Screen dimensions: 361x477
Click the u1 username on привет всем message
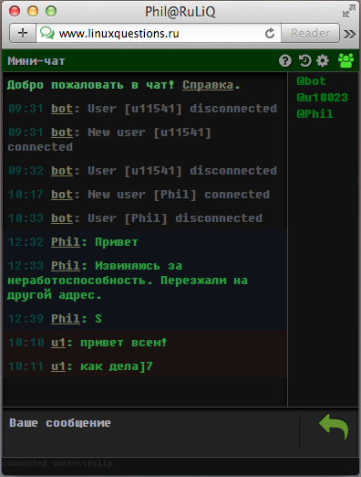click(58, 343)
